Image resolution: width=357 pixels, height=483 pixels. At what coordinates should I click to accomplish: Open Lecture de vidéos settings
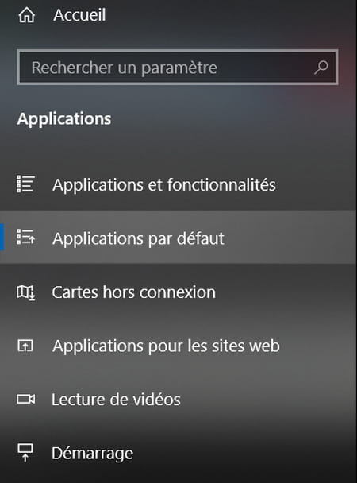click(178, 400)
